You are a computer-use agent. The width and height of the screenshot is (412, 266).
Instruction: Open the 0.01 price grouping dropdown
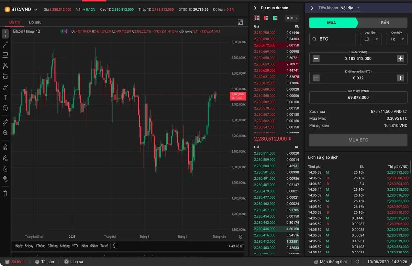292,18
